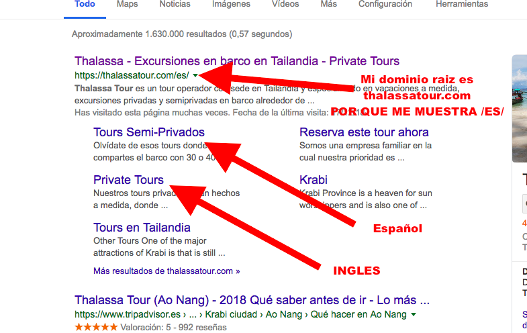The image size is (527, 333).
Task: Open the Tours Semi-Privados sitelink
Action: 149,132
